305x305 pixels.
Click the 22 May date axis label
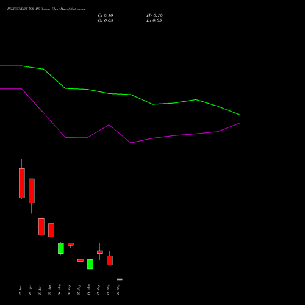(118, 290)
